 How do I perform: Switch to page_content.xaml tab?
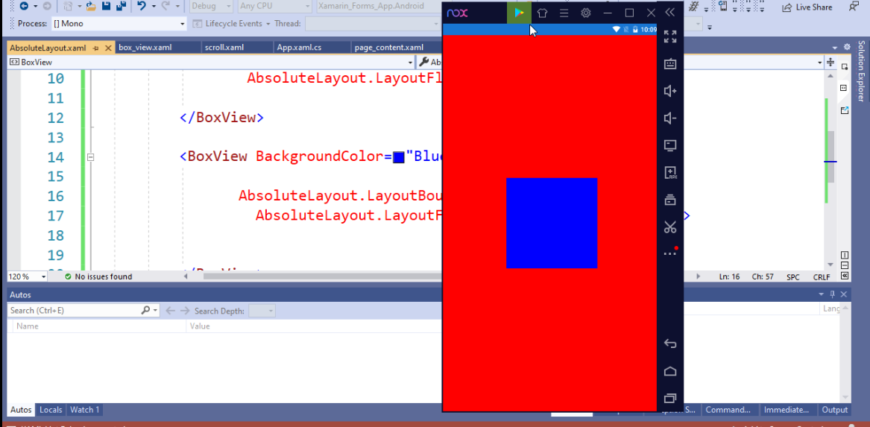point(397,48)
